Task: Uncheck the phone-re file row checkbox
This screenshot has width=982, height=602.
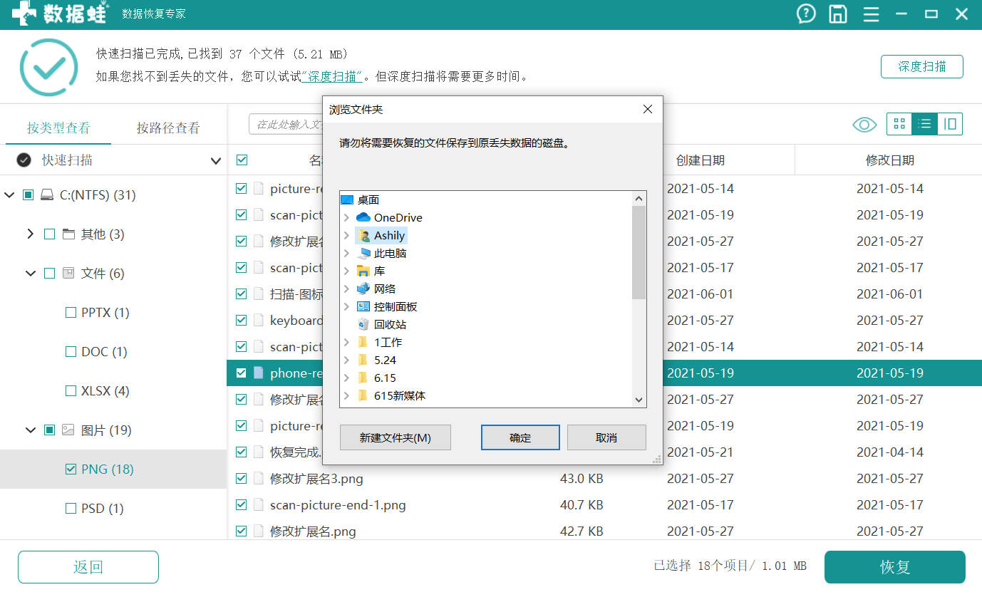Action: click(x=242, y=373)
